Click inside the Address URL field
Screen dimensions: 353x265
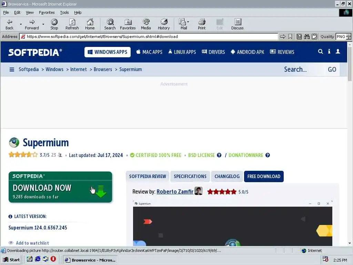(149, 37)
